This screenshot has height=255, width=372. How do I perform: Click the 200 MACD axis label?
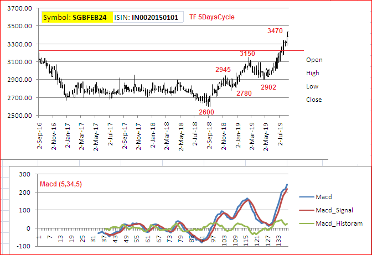pyautogui.click(x=25, y=192)
